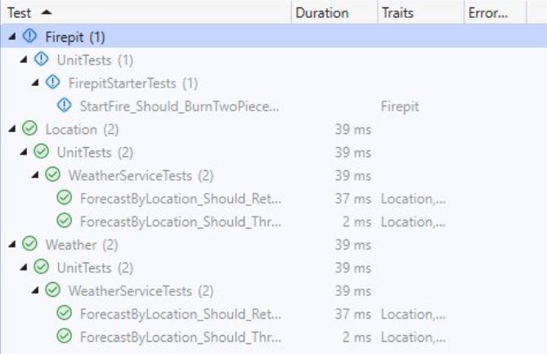
Task: Click the Traits column header
Action: [397, 13]
